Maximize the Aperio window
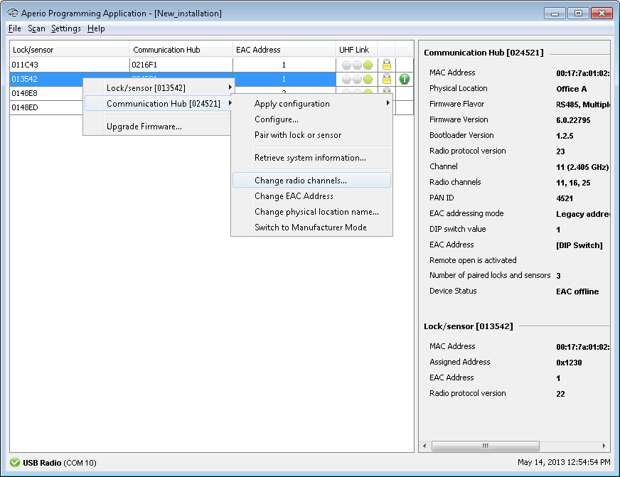 click(577, 14)
